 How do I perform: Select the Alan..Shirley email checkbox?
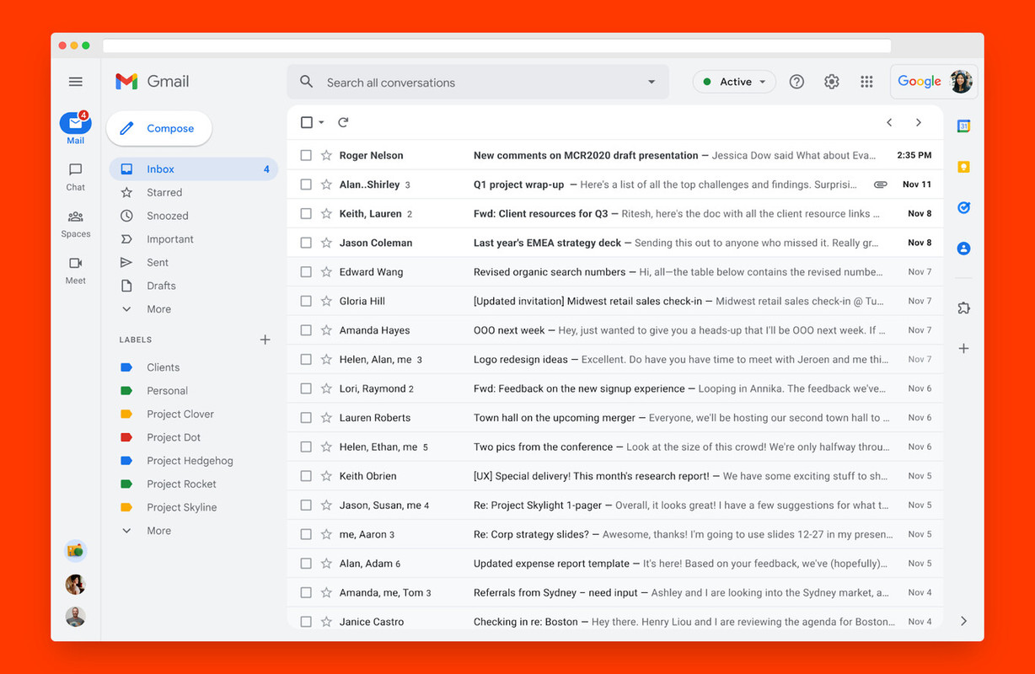[306, 185]
